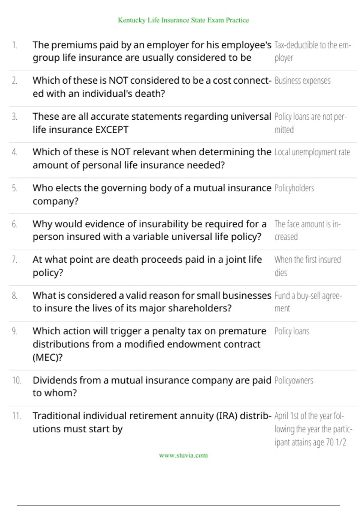Click the 'Policyowners' answer for question 10
The height and width of the screenshot is (506, 357).
(x=294, y=380)
